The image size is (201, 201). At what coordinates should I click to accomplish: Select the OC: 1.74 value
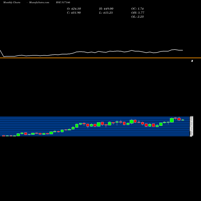point(137,9)
